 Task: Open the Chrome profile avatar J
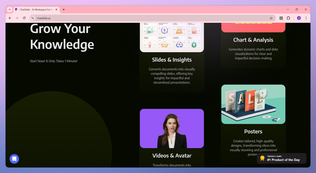point(299,18)
